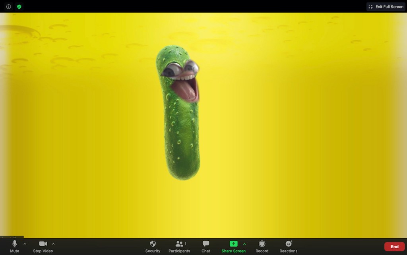Click the 'Participants' text label
The width and height of the screenshot is (407, 255).
pyautogui.click(x=179, y=251)
